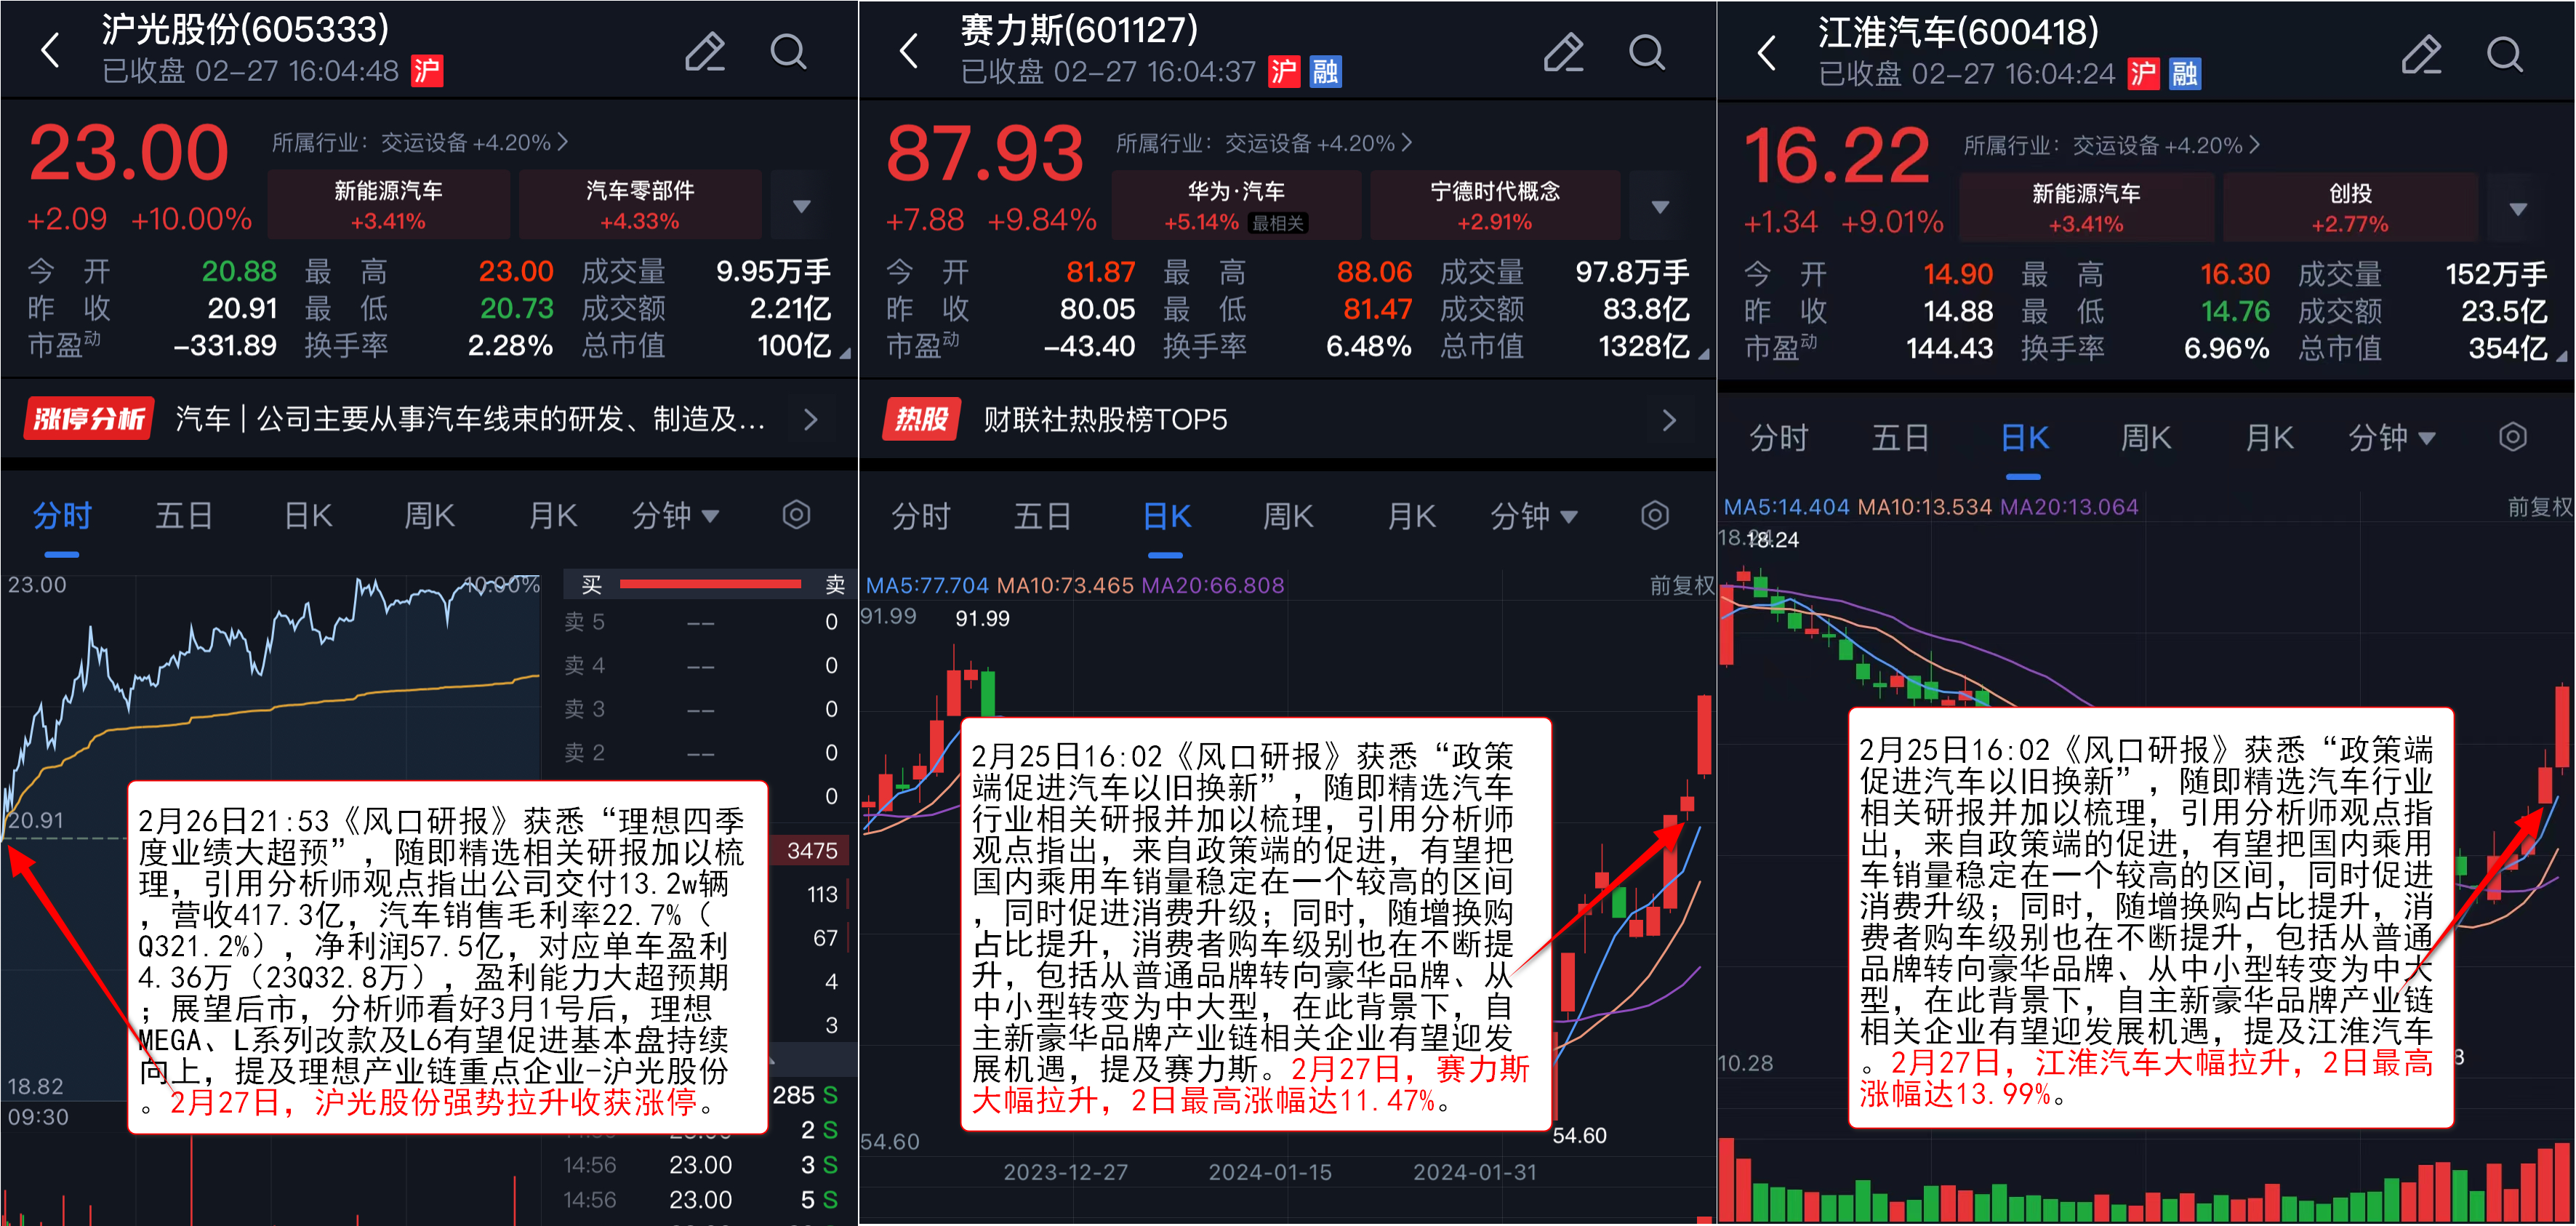
Task: Open 财联社热股榜TOP5 headline
Action: pyautogui.click(x=1105, y=419)
